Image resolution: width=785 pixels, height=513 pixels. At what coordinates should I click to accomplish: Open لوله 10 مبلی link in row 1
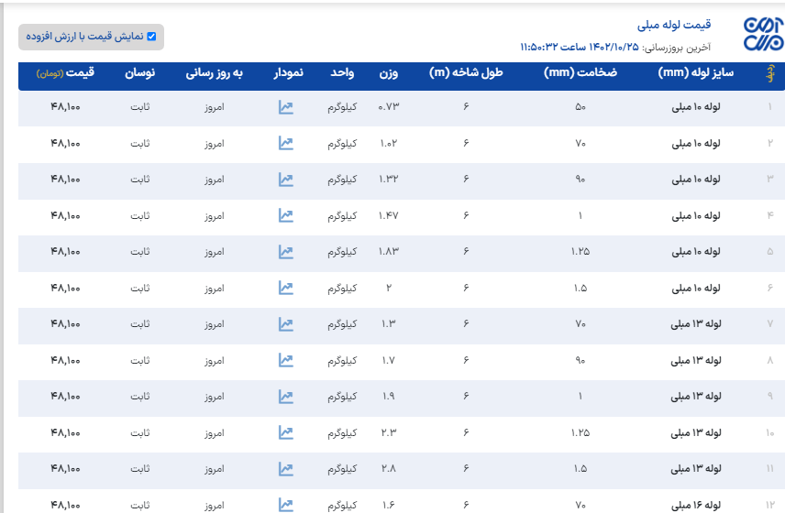click(696, 107)
